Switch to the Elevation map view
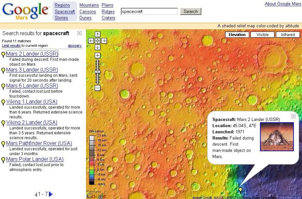The height and width of the screenshot is (199, 302). tap(237, 35)
